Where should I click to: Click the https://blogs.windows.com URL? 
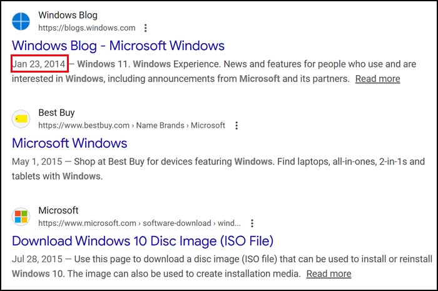tap(87, 28)
